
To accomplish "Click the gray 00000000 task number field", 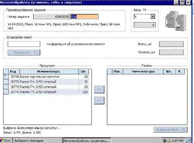I will click(51, 17).
